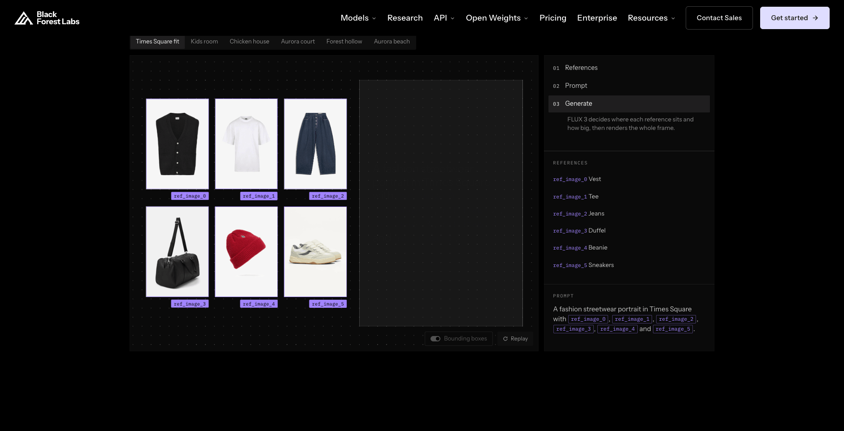Select step 01 References
844x431 pixels.
click(x=629, y=68)
